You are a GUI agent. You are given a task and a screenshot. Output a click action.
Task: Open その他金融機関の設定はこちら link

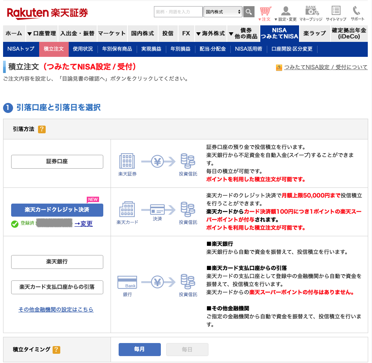coord(56,310)
